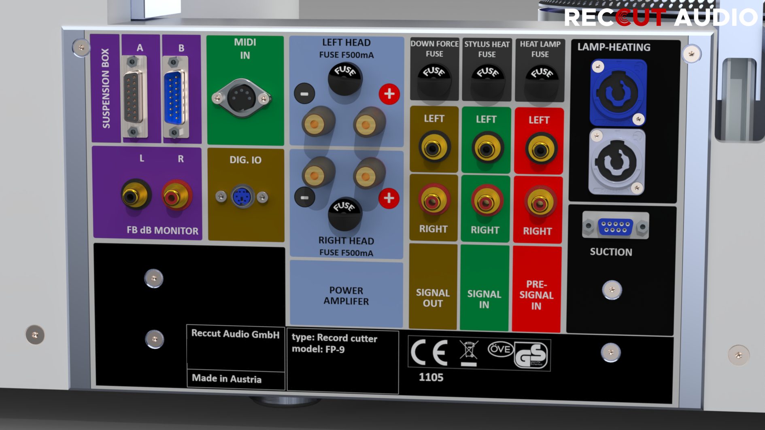This screenshot has width=765, height=430.
Task: Click the blue Lamp-Heating power connector
Action: [617, 93]
